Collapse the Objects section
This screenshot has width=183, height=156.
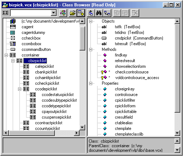coord(90,21)
